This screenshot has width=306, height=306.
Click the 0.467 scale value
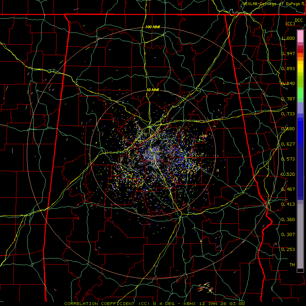click(x=288, y=189)
